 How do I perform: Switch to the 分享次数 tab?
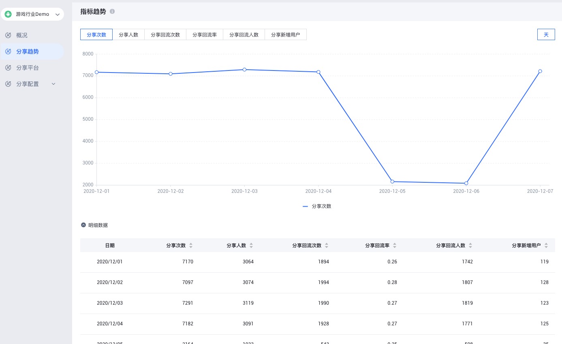point(96,35)
